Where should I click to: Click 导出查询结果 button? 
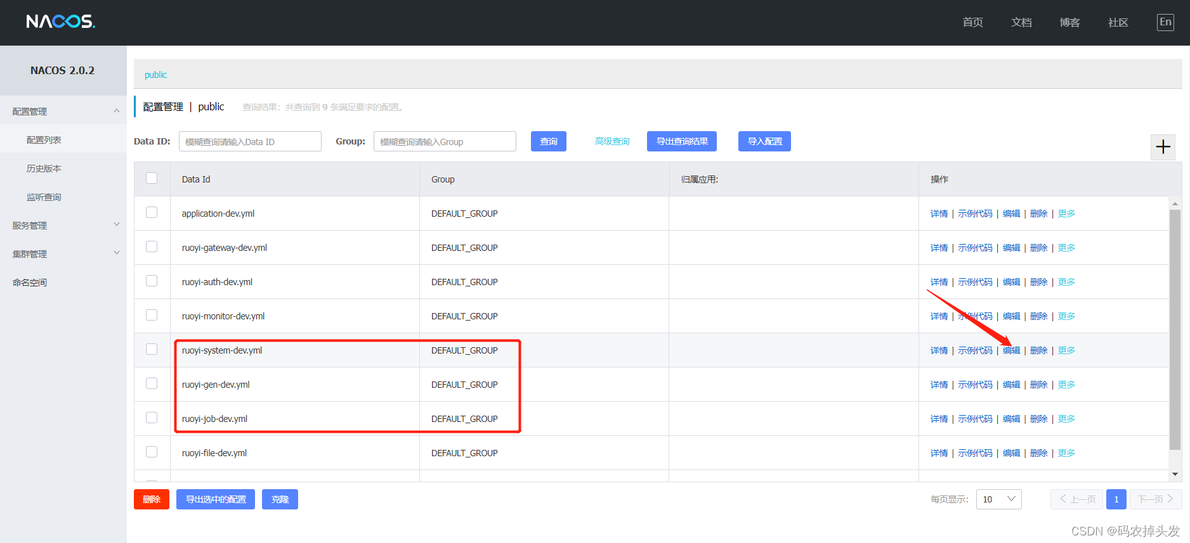point(682,141)
